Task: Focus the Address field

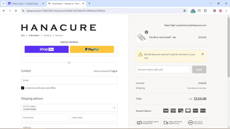Action: [x=69, y=126]
